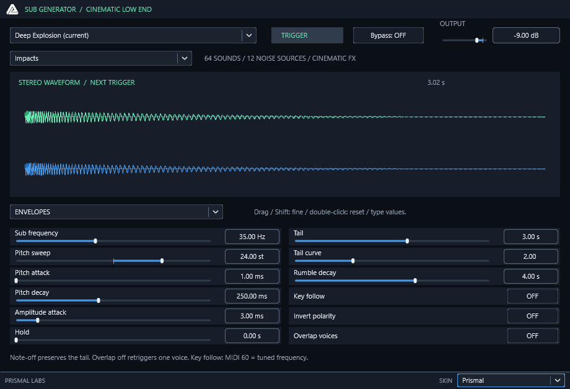Click the Drag / Shift: fine hint text
Image resolution: width=570 pixels, height=389 pixels.
pos(330,212)
